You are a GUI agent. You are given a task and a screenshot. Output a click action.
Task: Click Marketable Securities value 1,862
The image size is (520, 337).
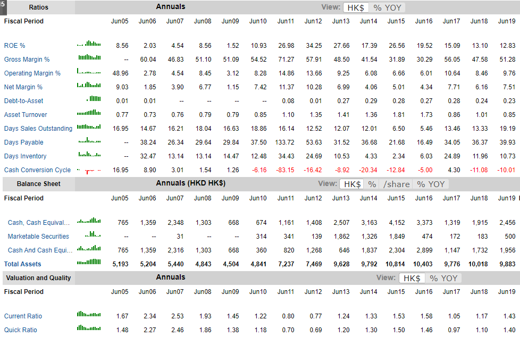click(x=341, y=237)
